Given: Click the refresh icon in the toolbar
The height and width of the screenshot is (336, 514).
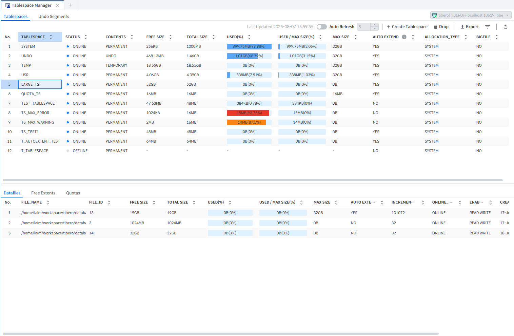Looking at the screenshot, I should click(x=505, y=27).
